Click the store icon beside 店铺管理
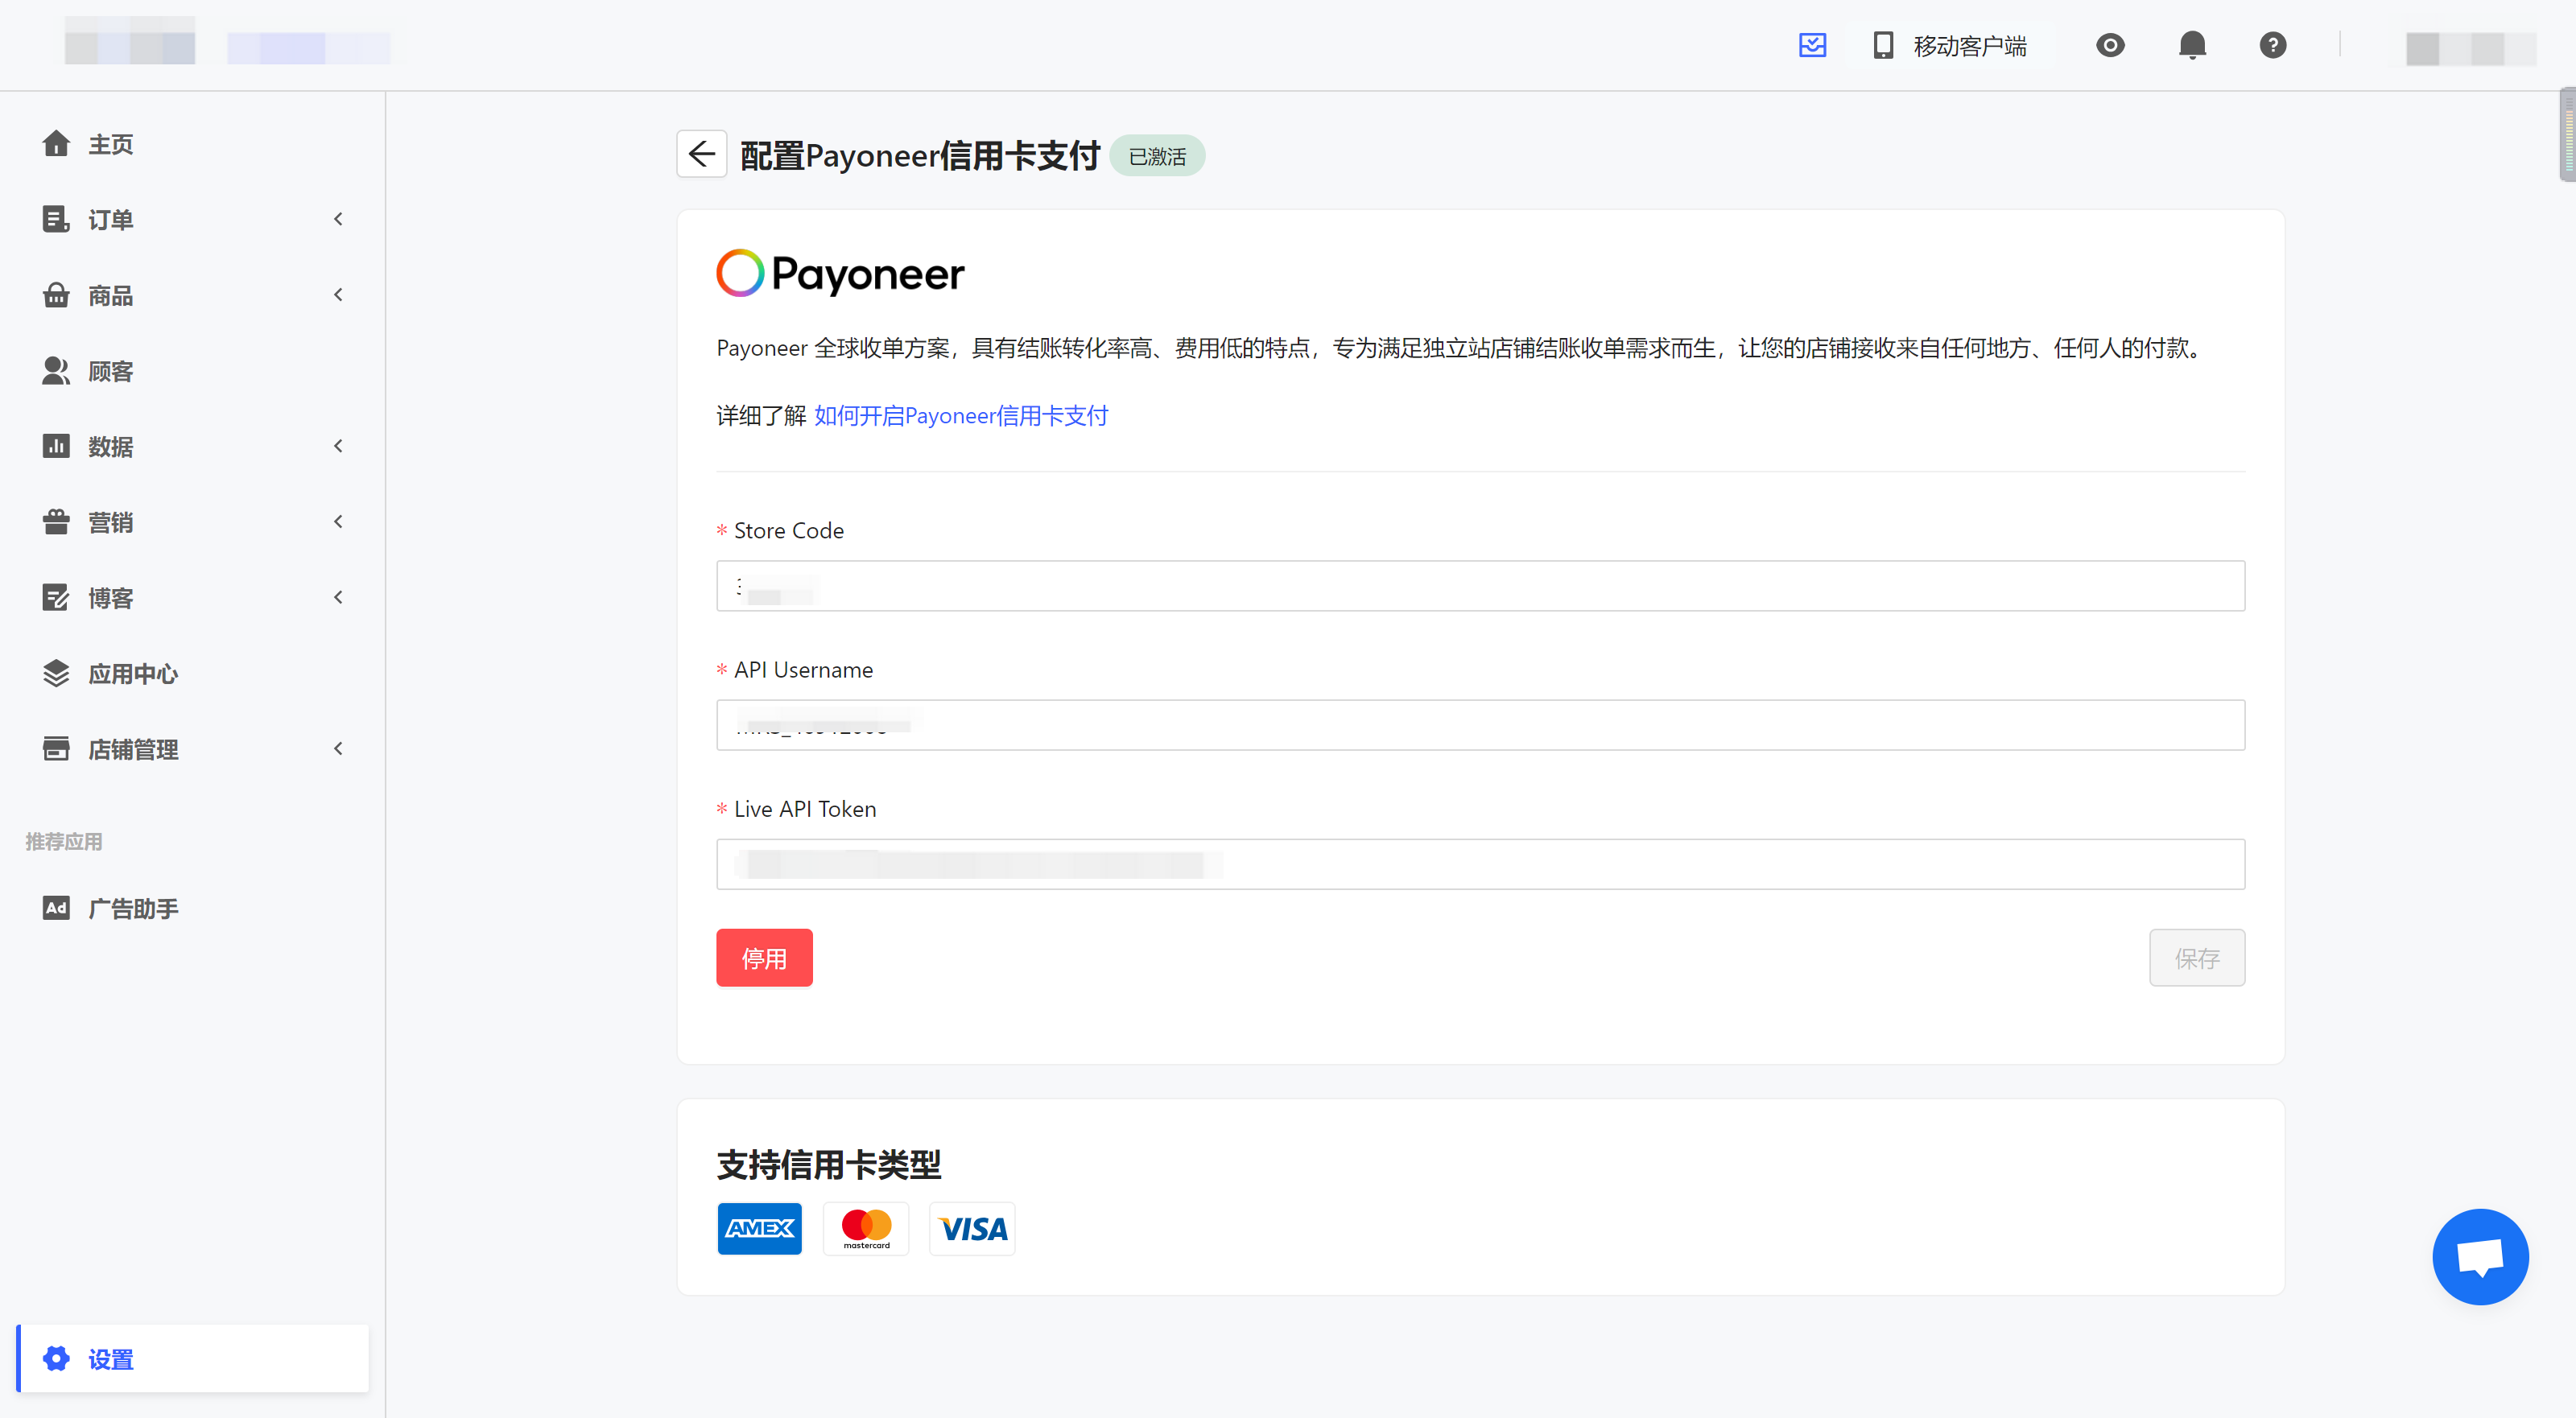The image size is (2576, 1418). click(56, 749)
